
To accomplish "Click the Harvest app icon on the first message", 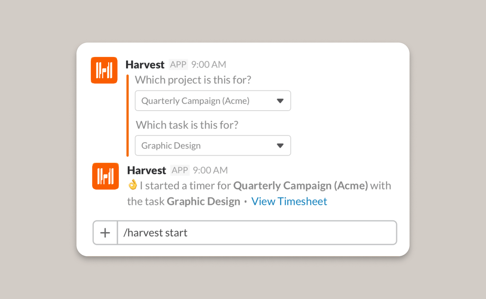I will 104,70.
